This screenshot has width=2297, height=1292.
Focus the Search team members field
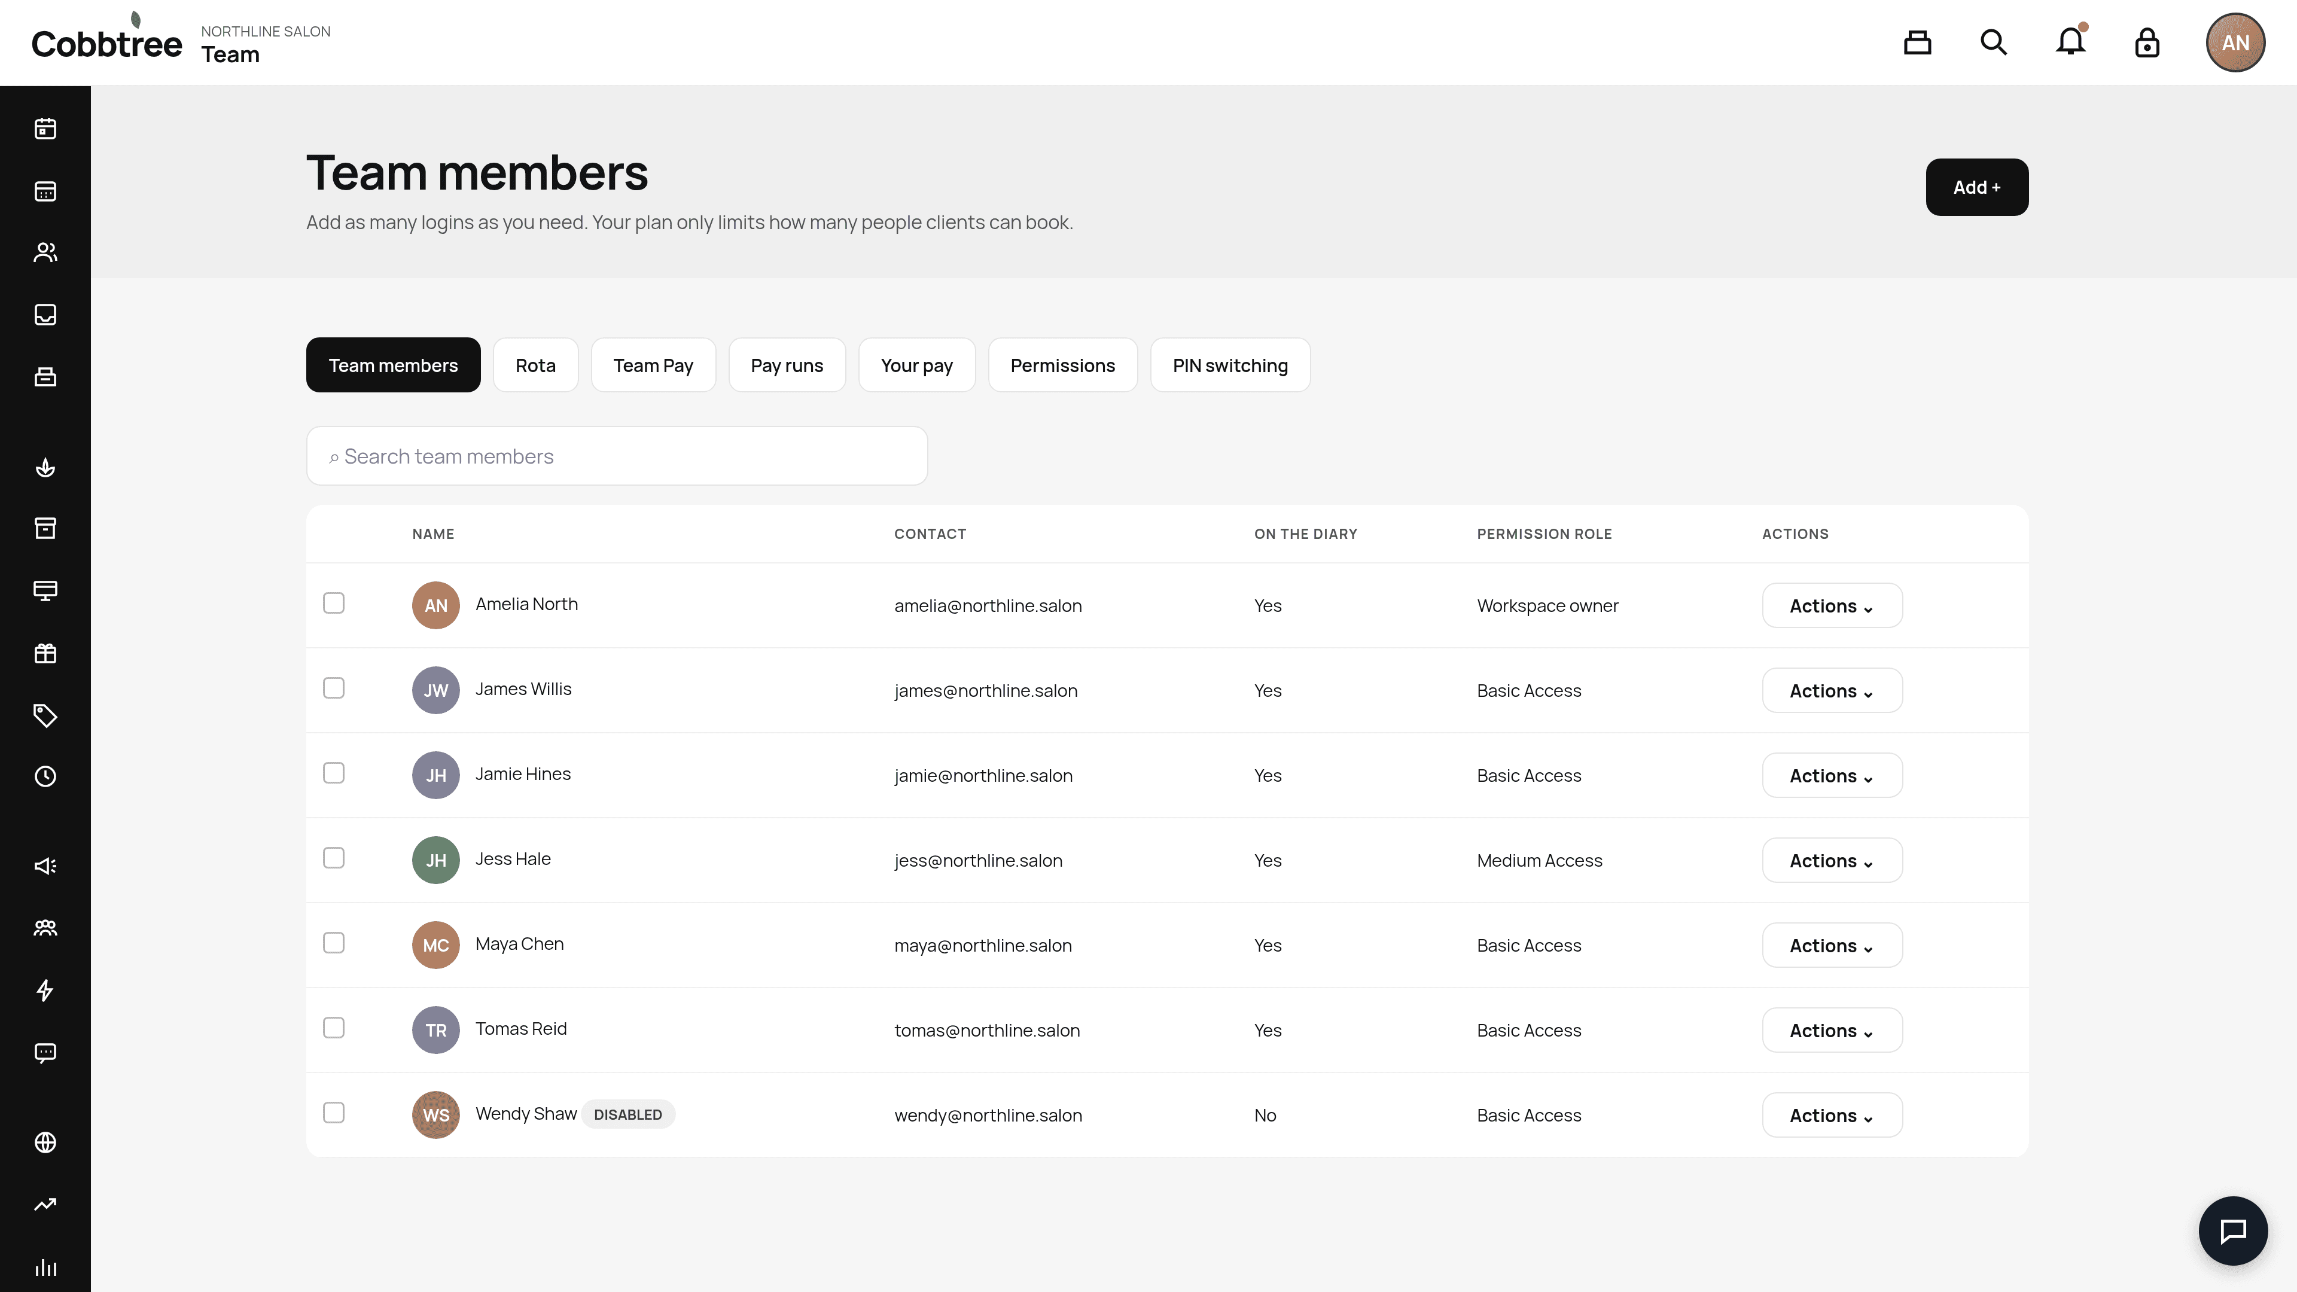pos(616,456)
